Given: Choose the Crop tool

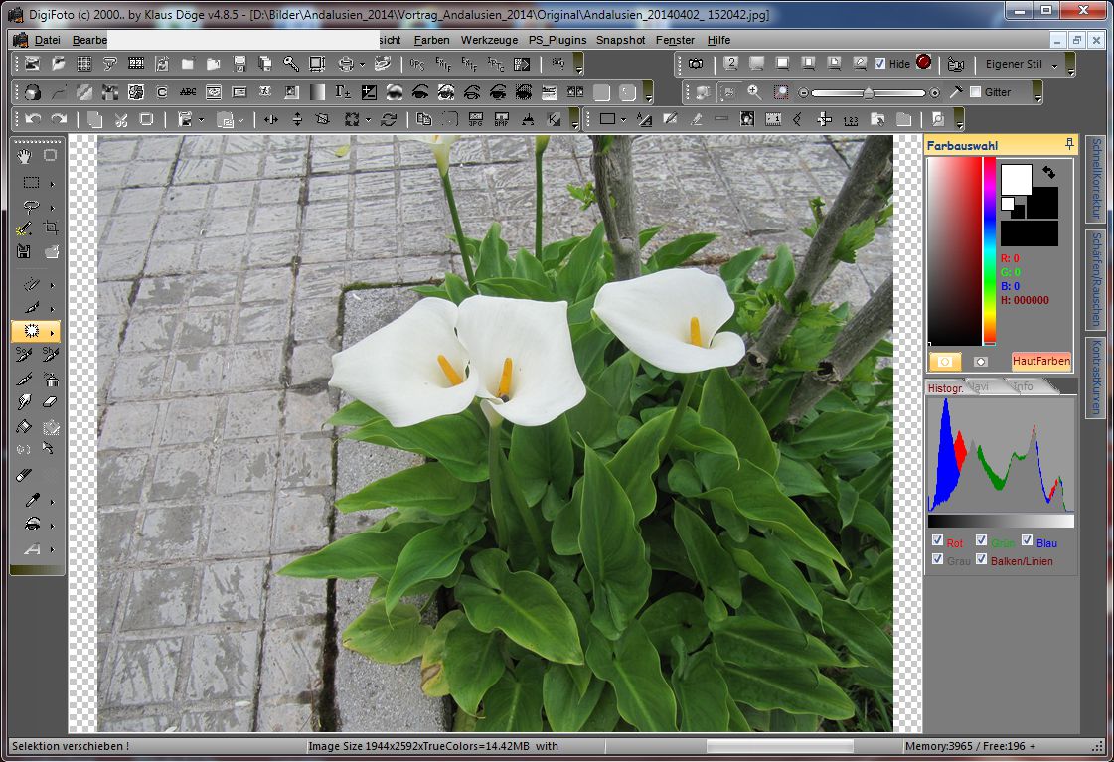Looking at the screenshot, I should 51,228.
